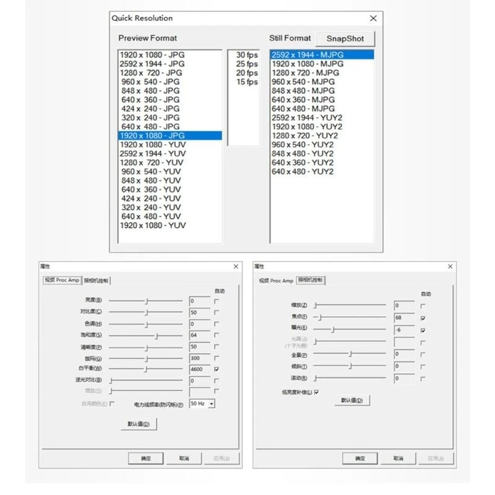Viewport: 495px width, 495px height.
Task: Enable auto checkbox for 亮度(B)
Action: (217, 301)
